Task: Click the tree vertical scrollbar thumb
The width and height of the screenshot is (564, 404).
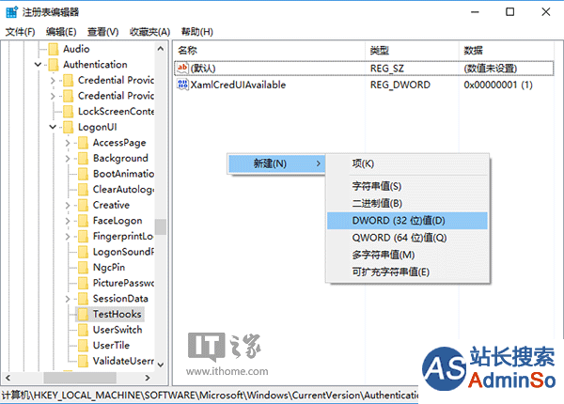Action: point(161,226)
